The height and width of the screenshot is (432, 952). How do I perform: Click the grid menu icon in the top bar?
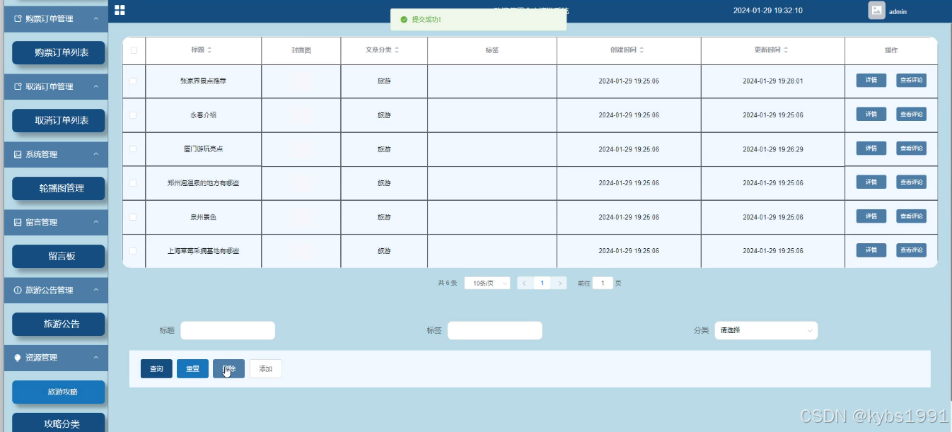(x=120, y=10)
